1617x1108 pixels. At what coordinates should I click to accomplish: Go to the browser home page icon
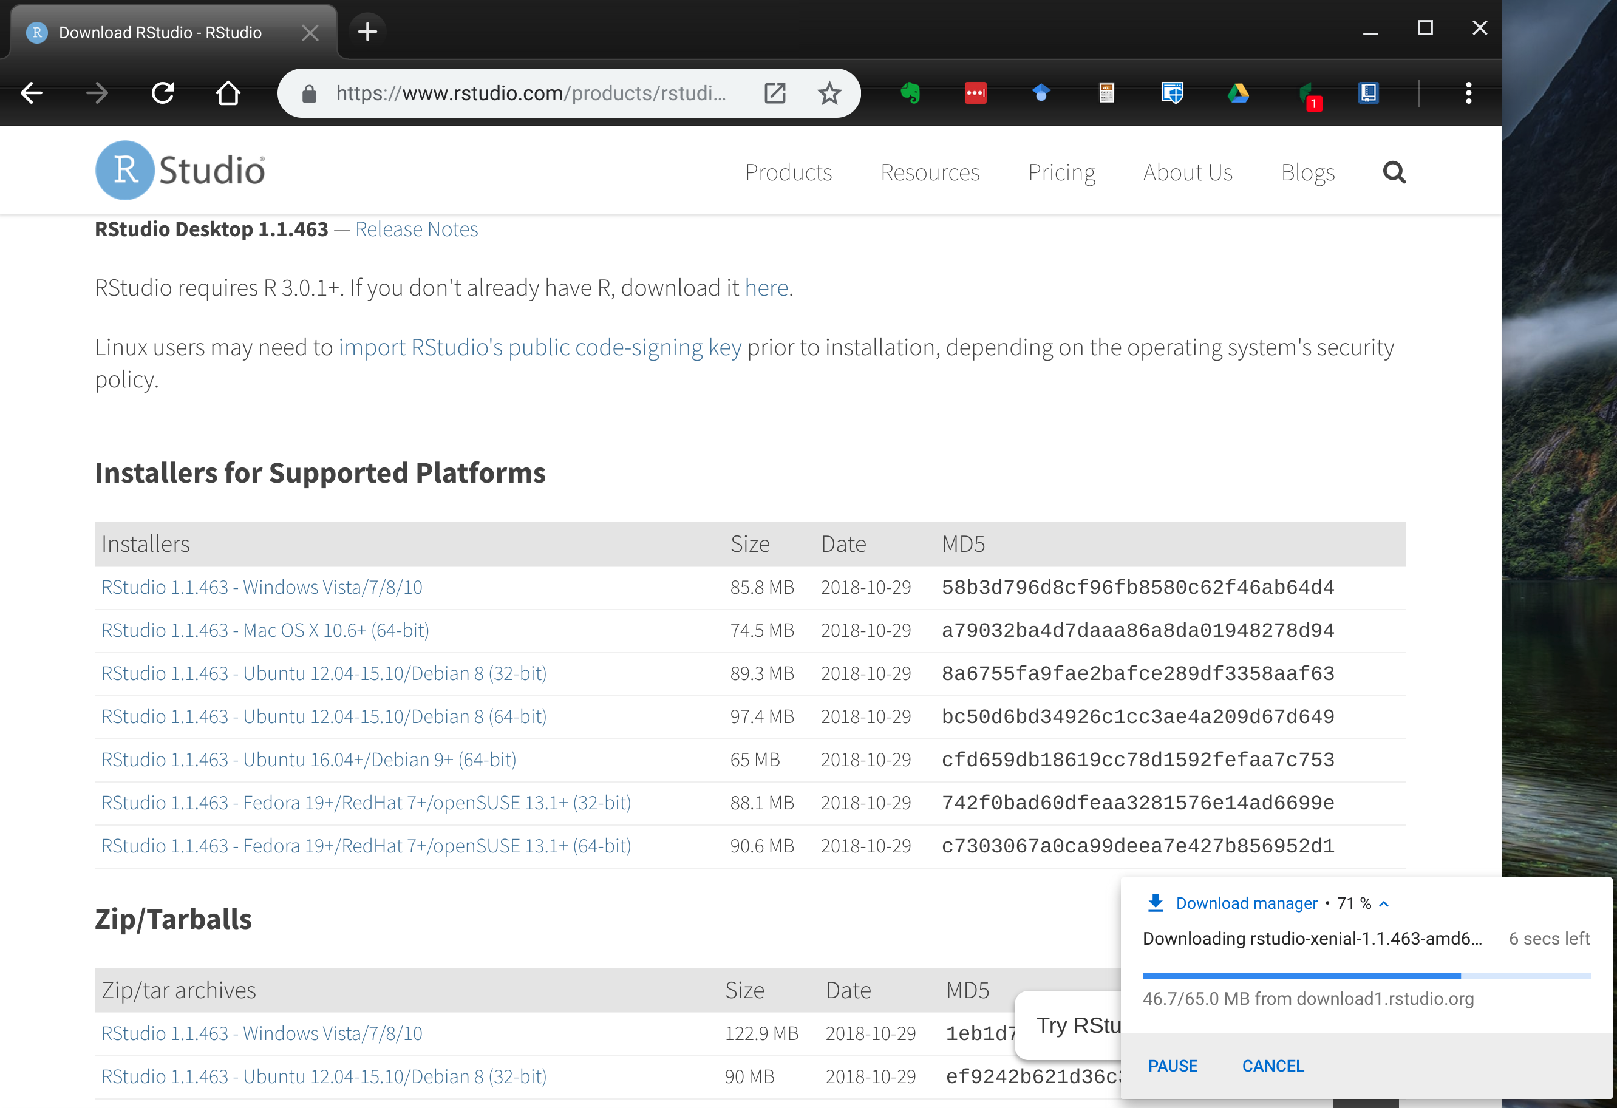pyautogui.click(x=228, y=93)
